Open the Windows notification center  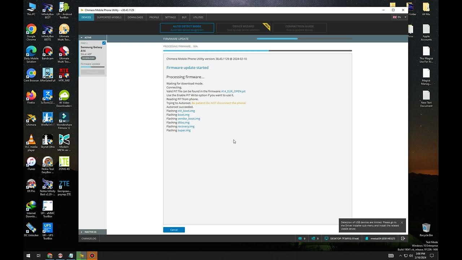432,256
